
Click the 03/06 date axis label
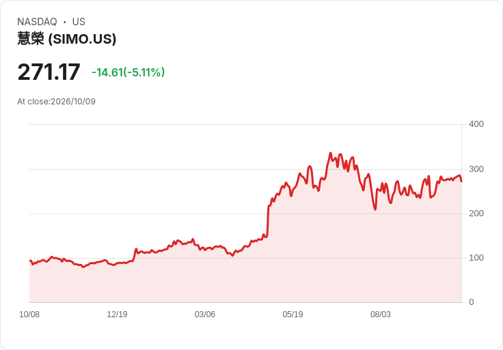pos(204,314)
